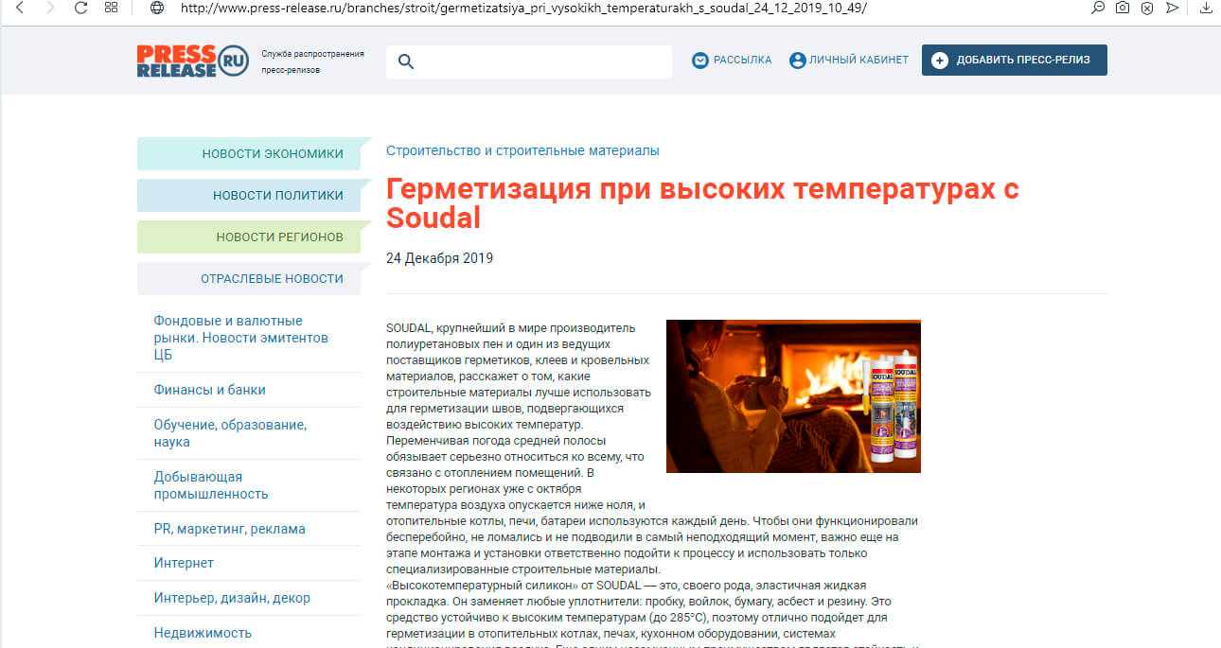Click the article headline about Soudal

pos(702,203)
